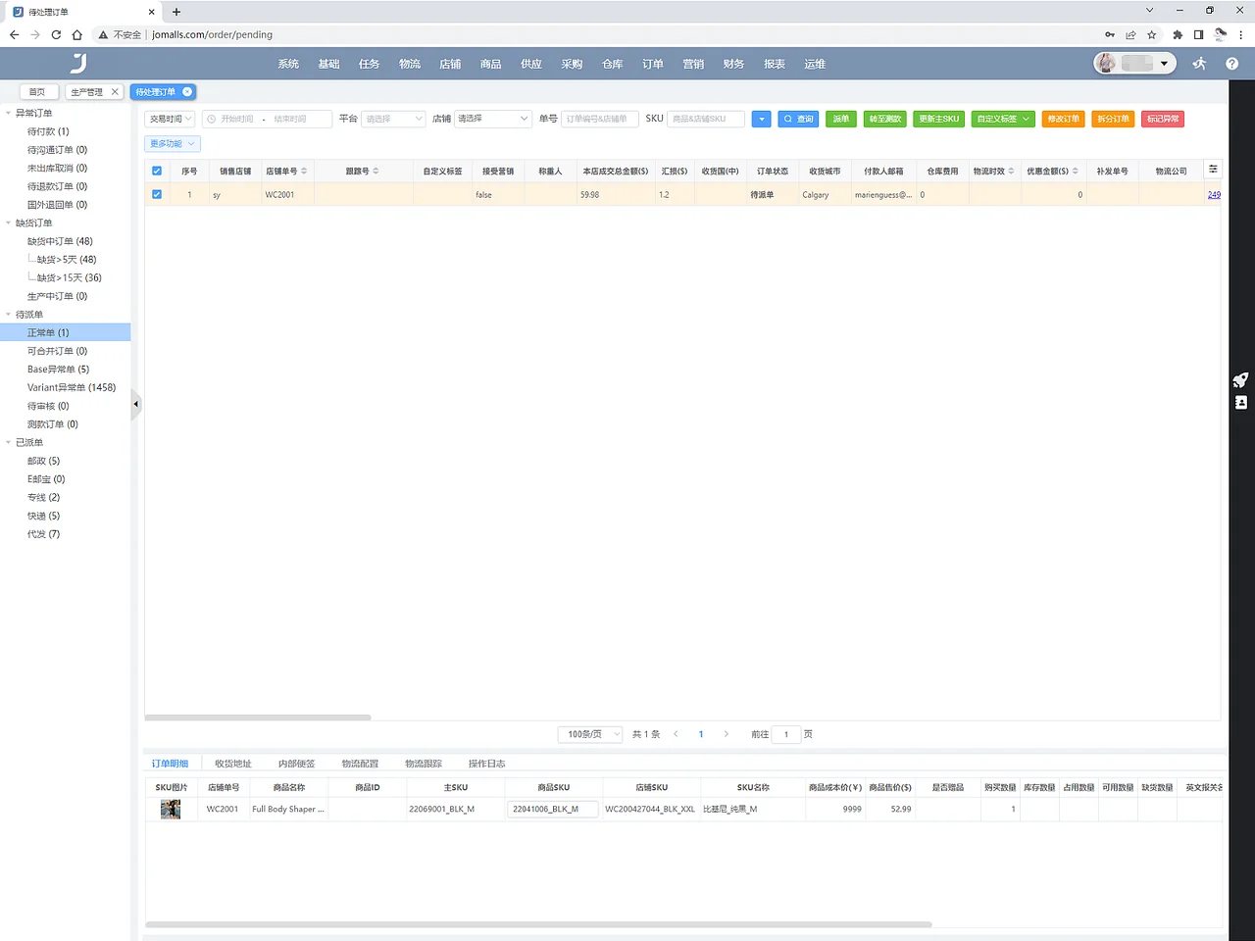Switch to the 收货地址 tab

point(231,763)
